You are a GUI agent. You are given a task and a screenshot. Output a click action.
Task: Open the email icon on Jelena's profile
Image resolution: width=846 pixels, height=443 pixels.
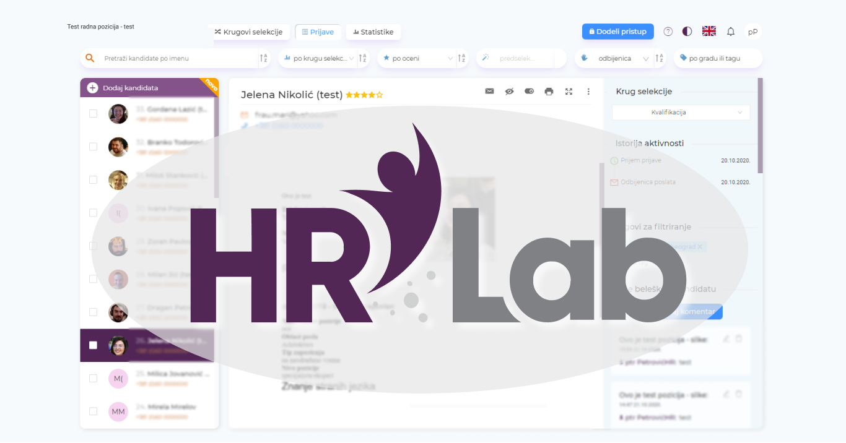[x=489, y=91]
